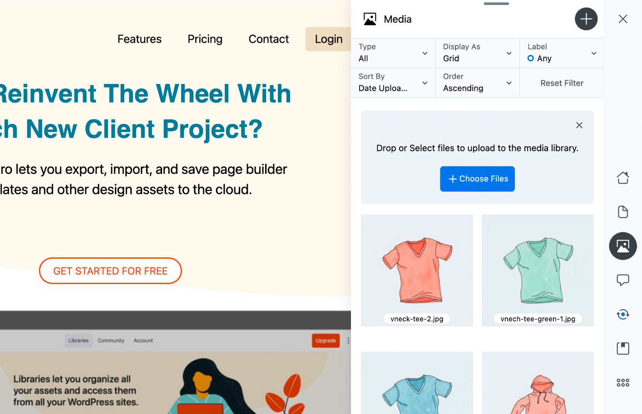Click the plus icon to add new media
The height and width of the screenshot is (414, 642).
pyautogui.click(x=586, y=19)
